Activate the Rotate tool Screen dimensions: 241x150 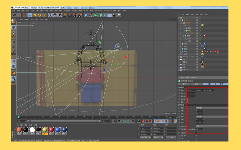(x=39, y=15)
